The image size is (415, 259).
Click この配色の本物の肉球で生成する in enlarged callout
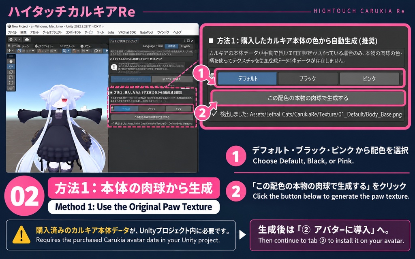[x=308, y=98]
